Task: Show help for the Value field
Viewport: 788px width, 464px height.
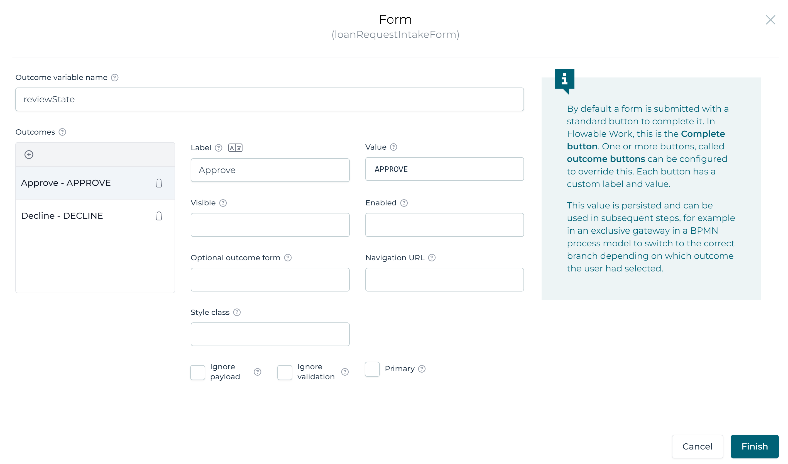Action: point(394,147)
